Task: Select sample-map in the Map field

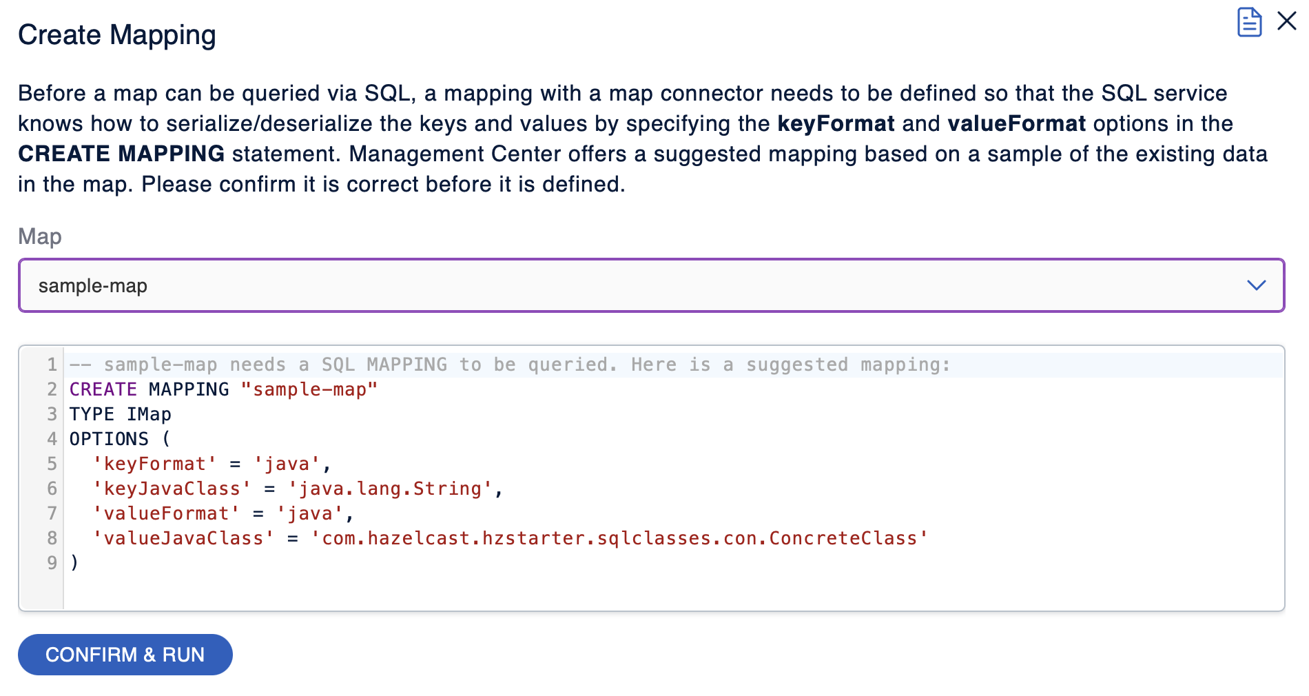Action: coord(93,285)
